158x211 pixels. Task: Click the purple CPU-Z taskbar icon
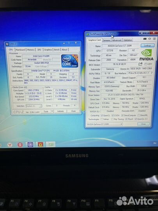pos(30,145)
